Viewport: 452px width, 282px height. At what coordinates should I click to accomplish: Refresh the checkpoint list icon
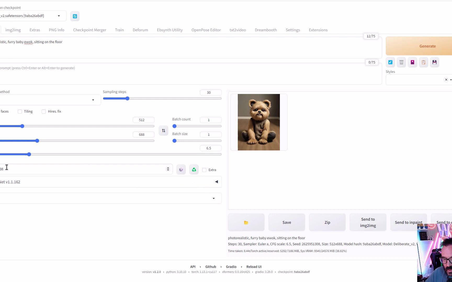(x=75, y=16)
